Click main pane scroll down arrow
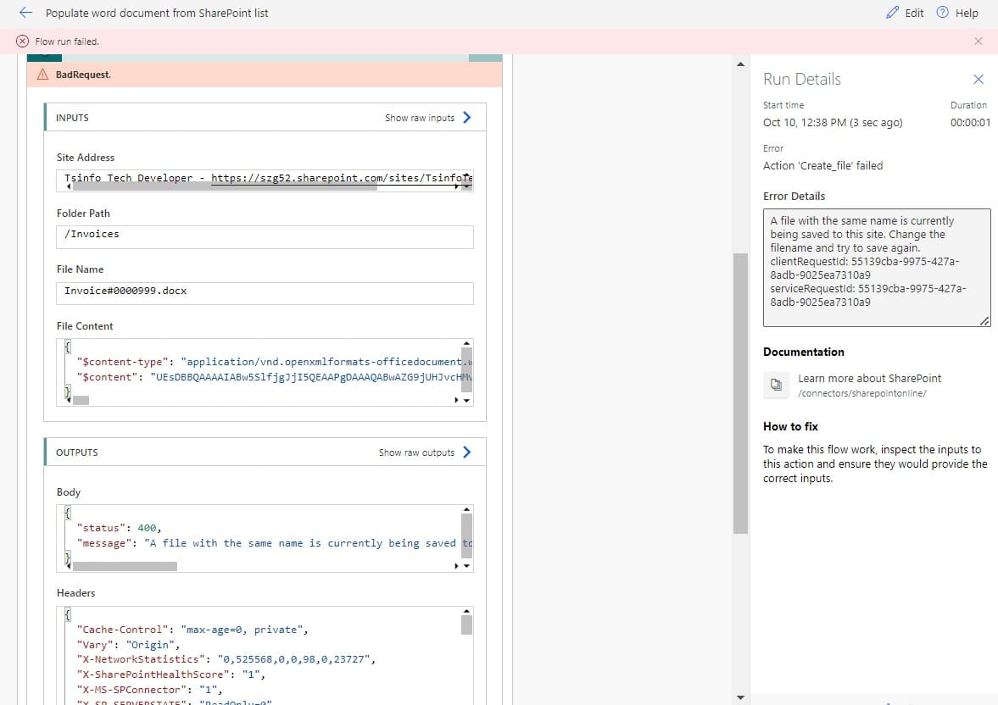 point(740,697)
